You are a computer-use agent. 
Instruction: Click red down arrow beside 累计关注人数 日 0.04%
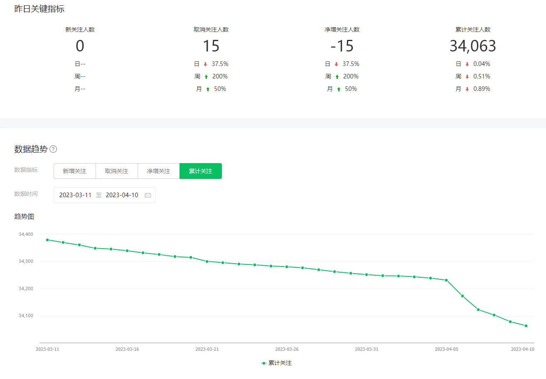pyautogui.click(x=467, y=64)
